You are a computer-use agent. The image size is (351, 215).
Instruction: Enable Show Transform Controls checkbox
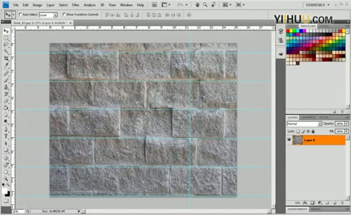click(64, 15)
